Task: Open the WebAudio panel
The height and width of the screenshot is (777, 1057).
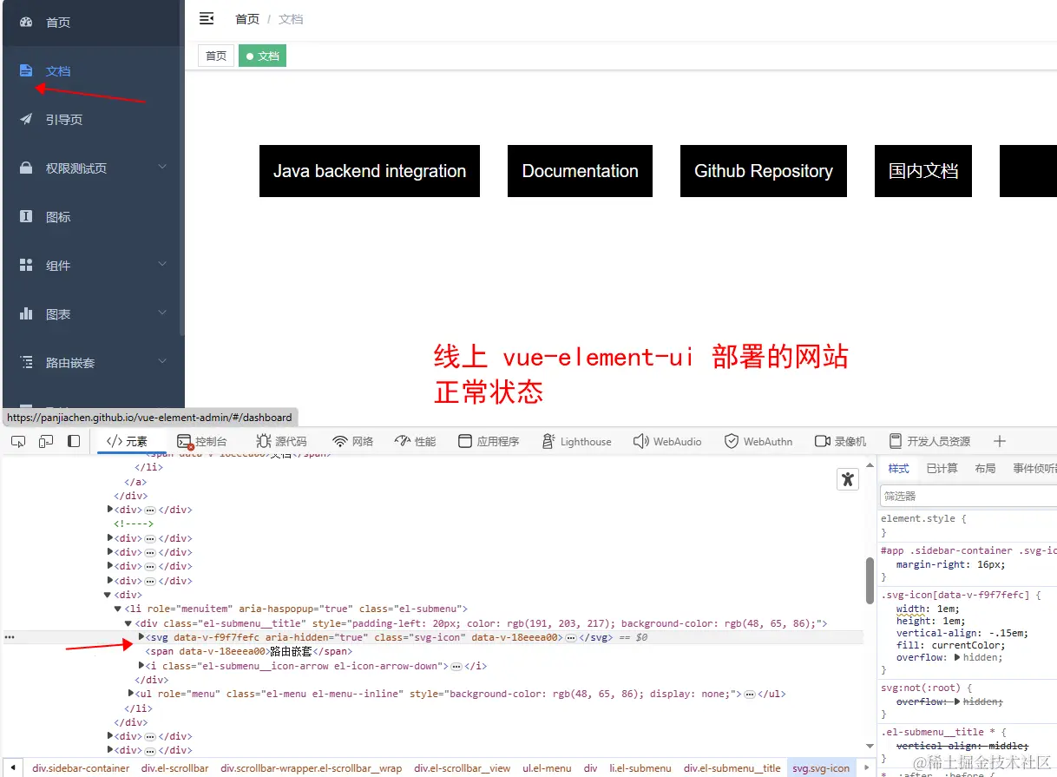Action: pyautogui.click(x=667, y=442)
